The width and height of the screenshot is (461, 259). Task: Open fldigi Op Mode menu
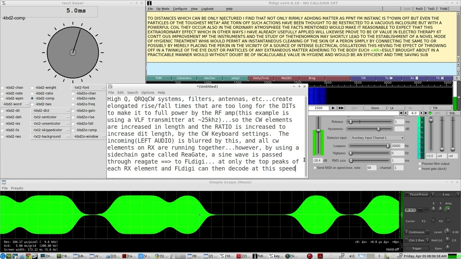[x=163, y=9]
